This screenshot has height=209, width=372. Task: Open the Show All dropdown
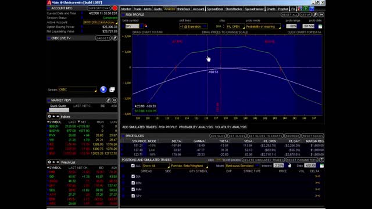click(x=156, y=165)
